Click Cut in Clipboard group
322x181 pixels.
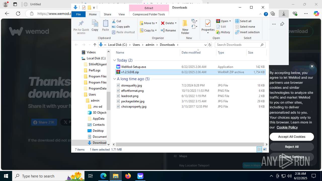[x=116, y=21]
